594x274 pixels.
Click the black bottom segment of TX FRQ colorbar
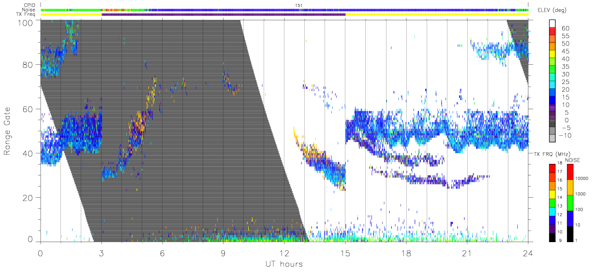coord(552,236)
